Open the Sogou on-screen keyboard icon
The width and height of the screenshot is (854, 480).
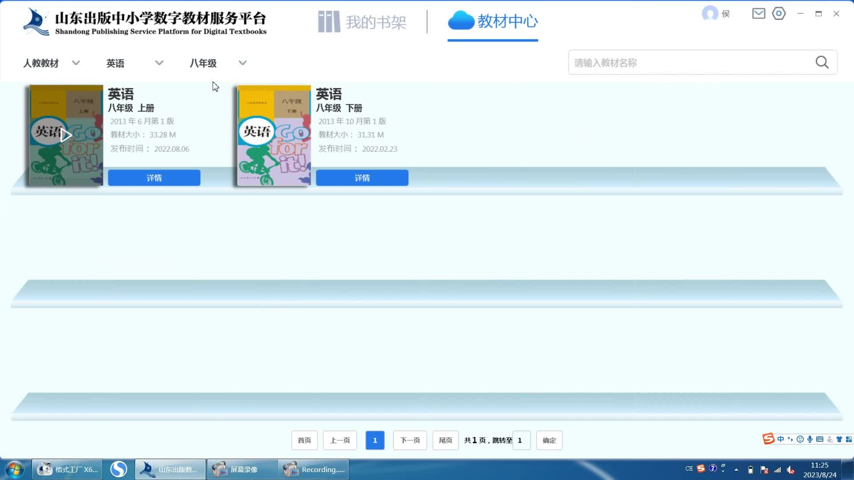click(x=820, y=439)
